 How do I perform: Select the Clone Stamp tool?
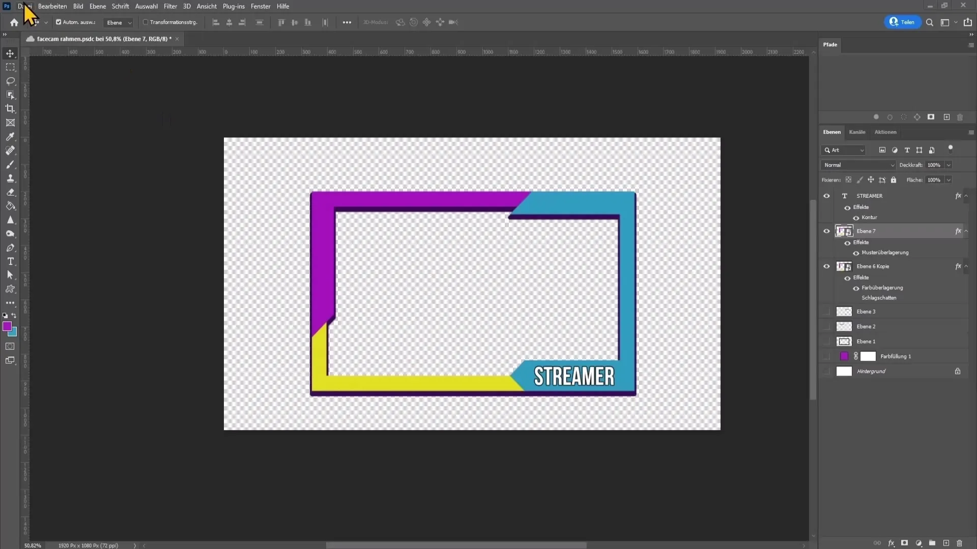10,178
